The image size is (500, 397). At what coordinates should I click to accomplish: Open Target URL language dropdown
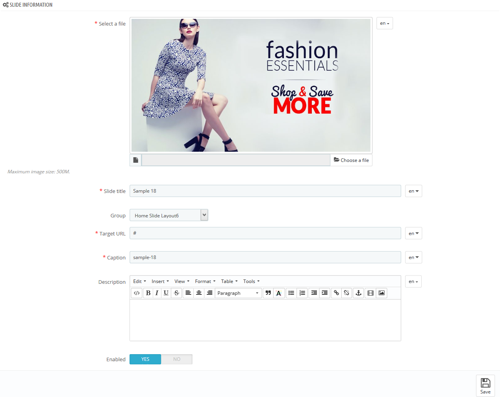coord(413,233)
